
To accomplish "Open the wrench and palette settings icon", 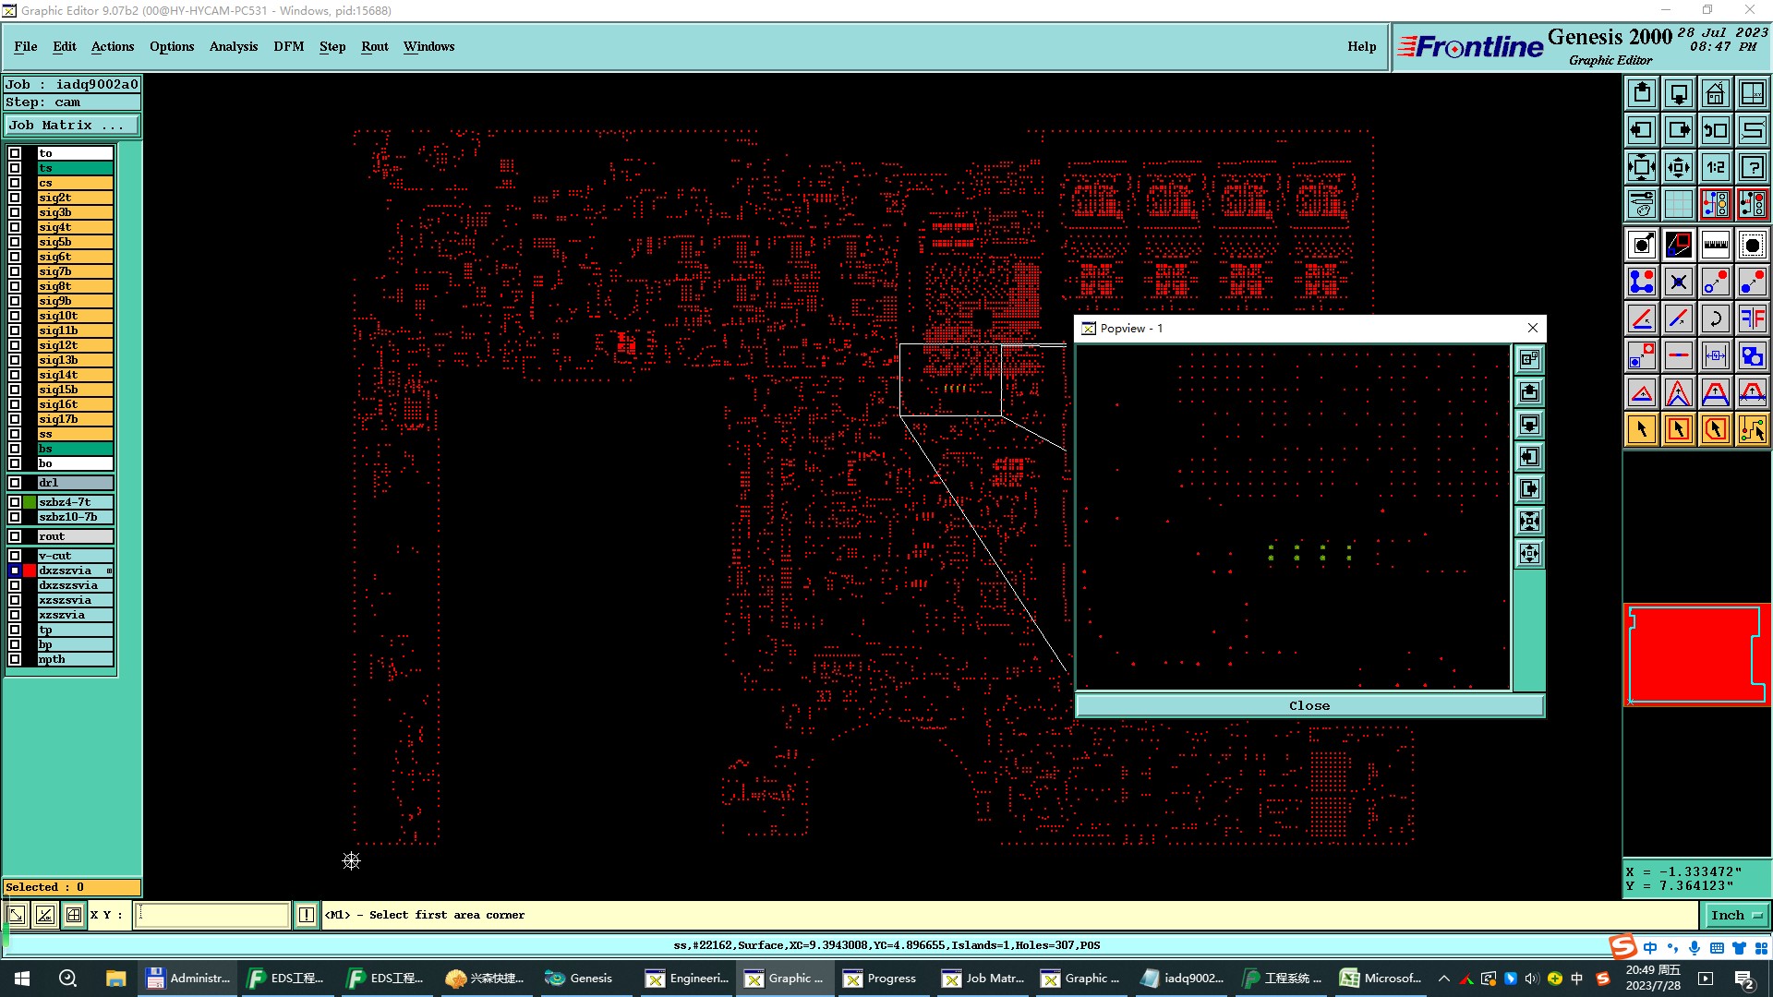I will click(1641, 204).
